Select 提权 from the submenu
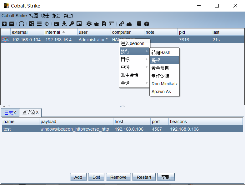 (x=164, y=60)
